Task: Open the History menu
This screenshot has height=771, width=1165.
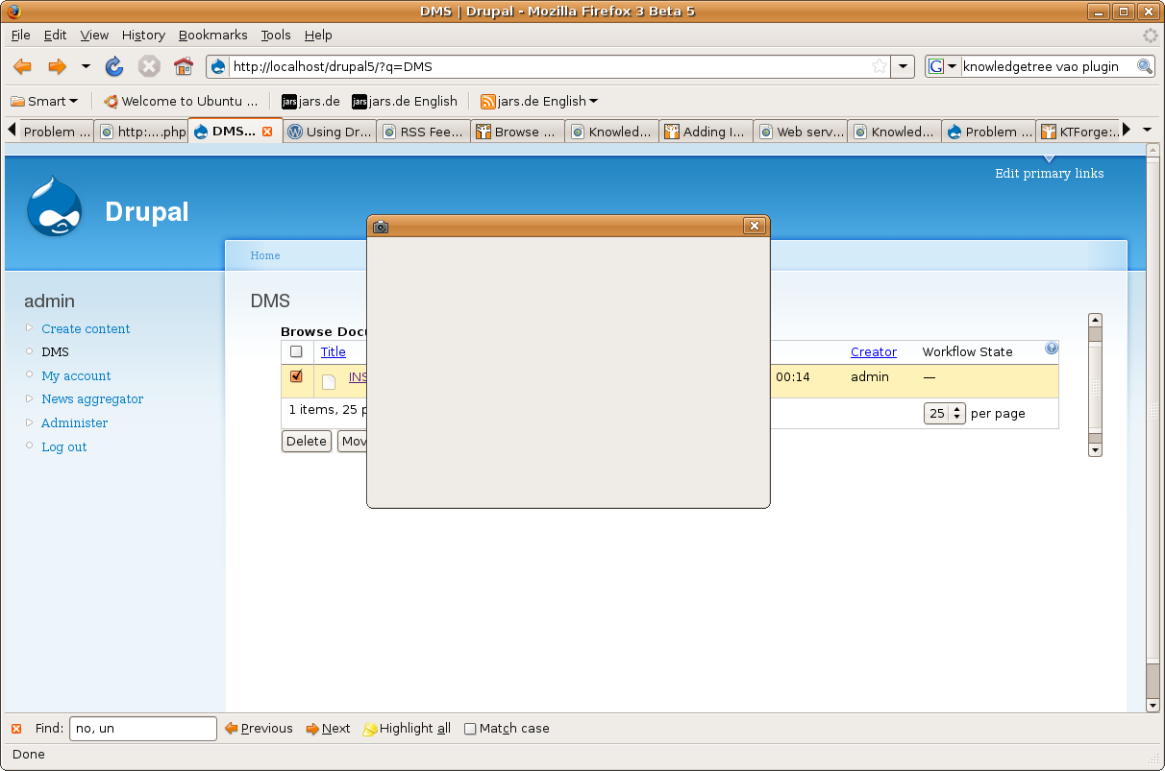Action: (x=143, y=35)
